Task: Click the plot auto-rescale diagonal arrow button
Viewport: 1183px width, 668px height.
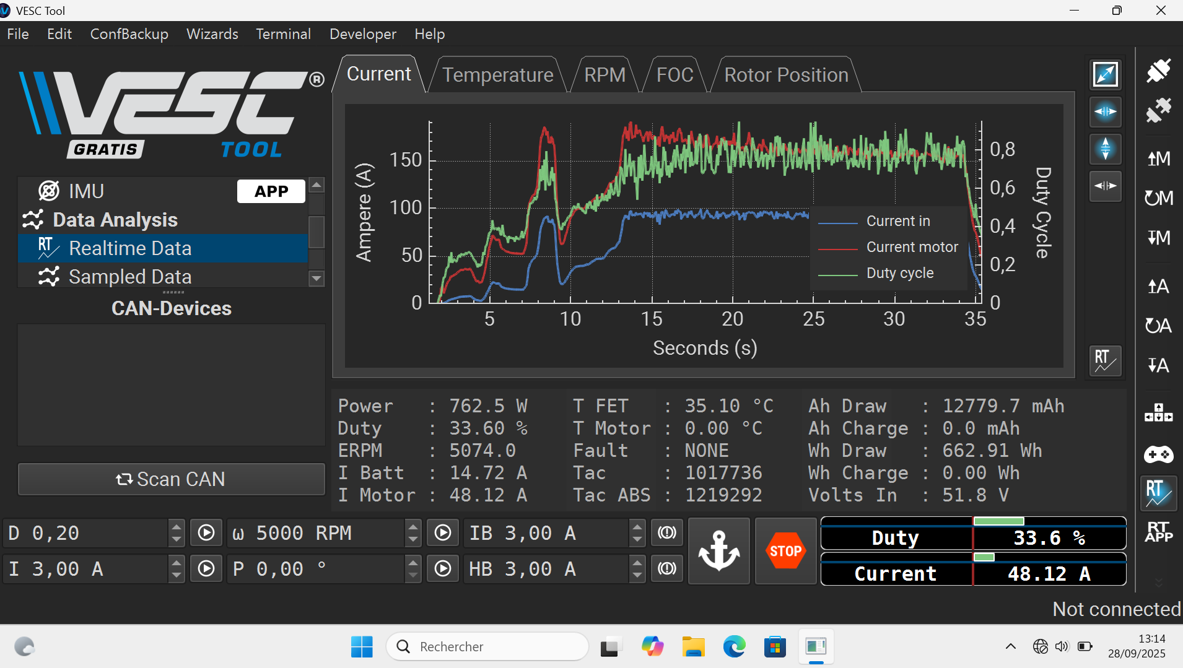Action: coord(1106,74)
